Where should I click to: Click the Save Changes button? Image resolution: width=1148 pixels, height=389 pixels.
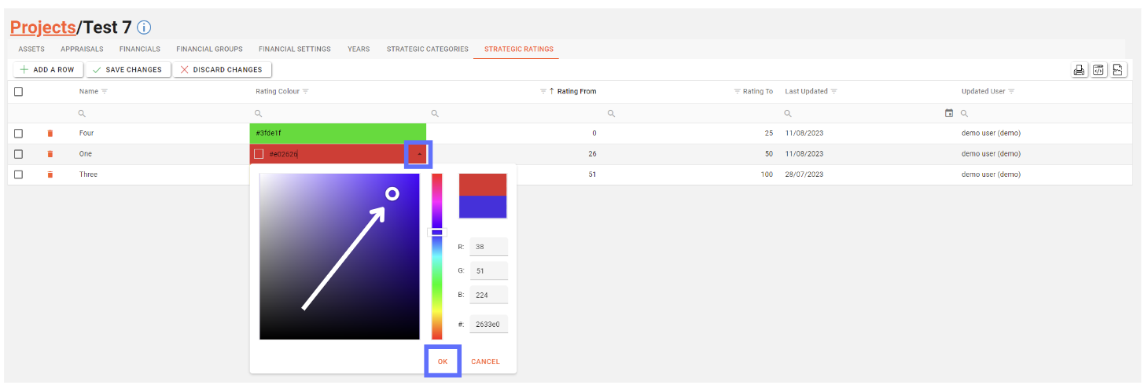[128, 70]
